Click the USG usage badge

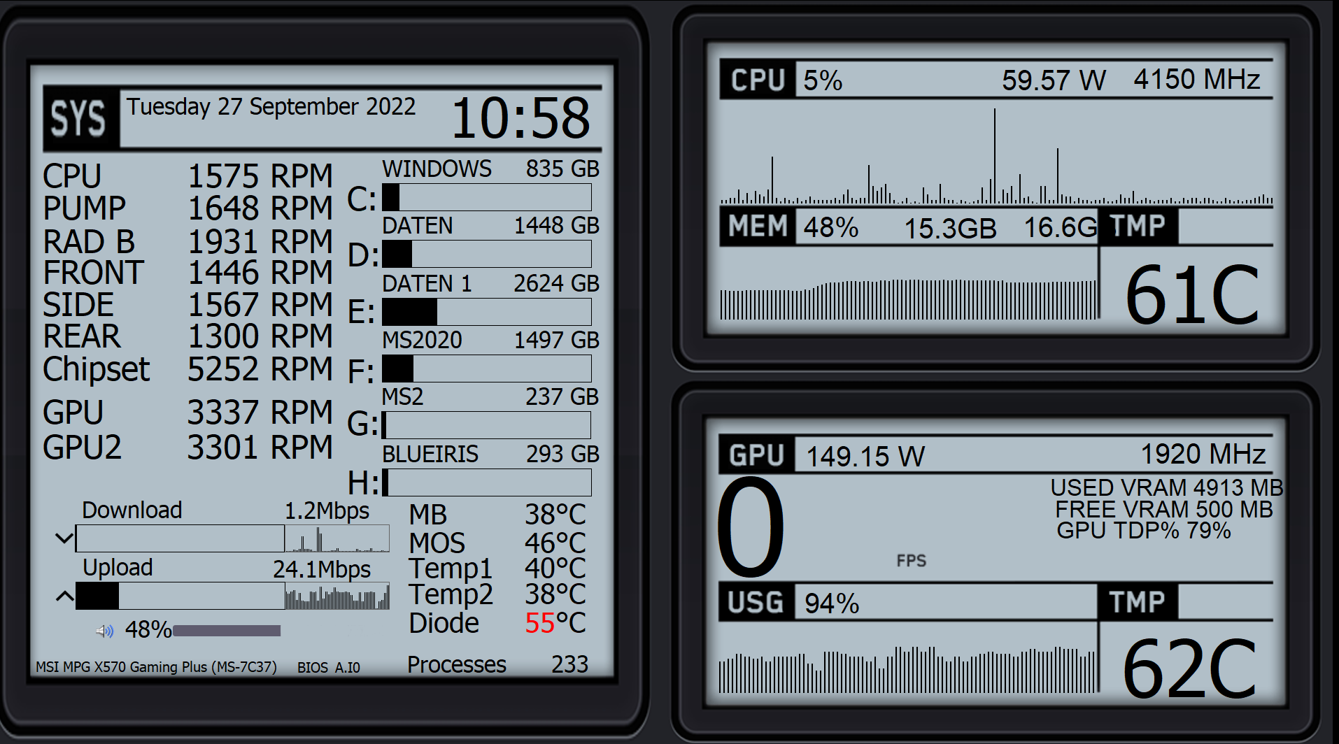click(x=756, y=602)
